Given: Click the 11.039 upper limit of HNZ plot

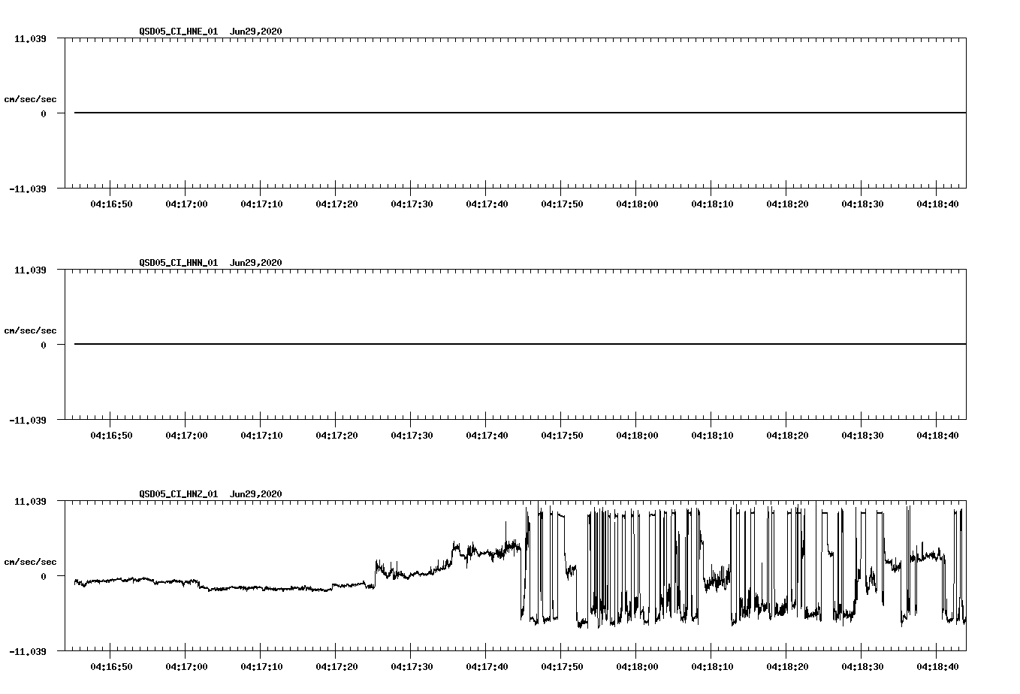Looking at the screenshot, I should coord(30,501).
